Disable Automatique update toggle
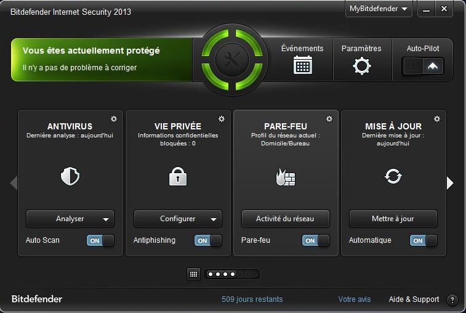Screen dimensions: 466x313 click(423, 240)
